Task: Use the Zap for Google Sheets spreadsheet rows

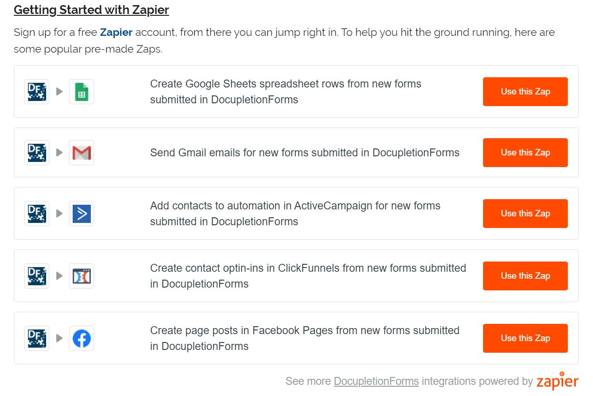Action: click(x=525, y=92)
